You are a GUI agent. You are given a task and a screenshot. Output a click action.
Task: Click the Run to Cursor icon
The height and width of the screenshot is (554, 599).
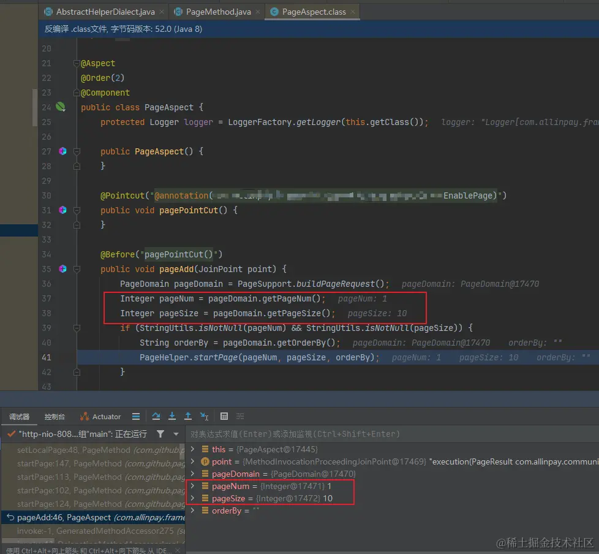point(205,416)
